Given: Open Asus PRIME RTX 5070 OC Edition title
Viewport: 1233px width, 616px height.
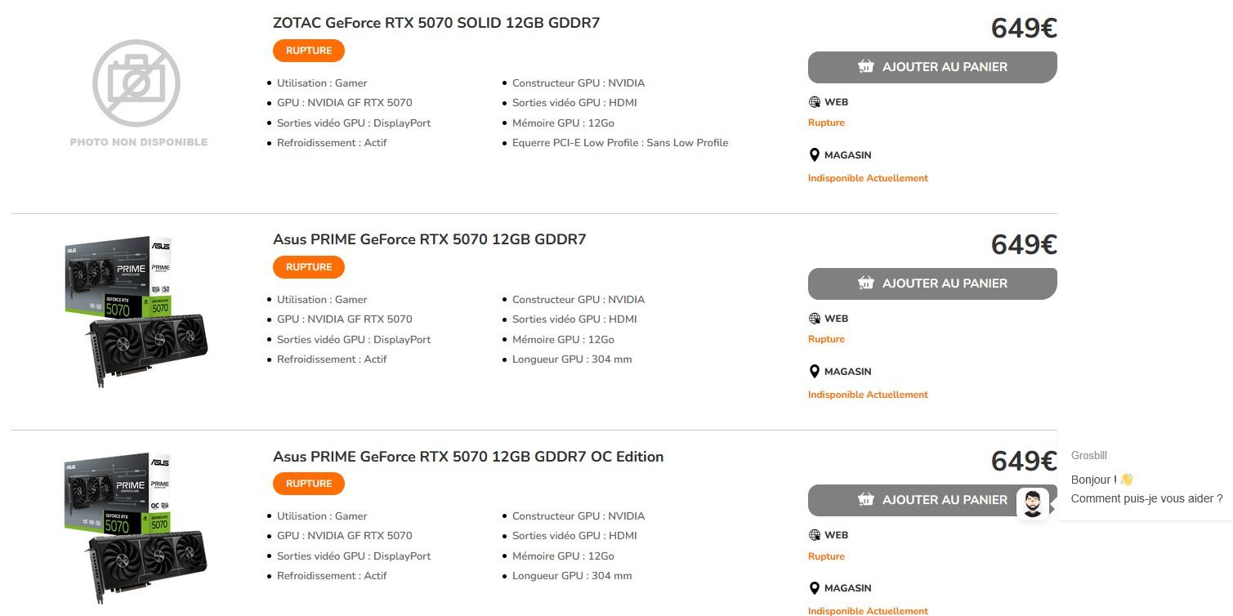Looking at the screenshot, I should 467,457.
